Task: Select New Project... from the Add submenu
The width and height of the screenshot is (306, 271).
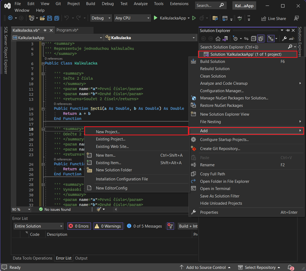Action: [108, 132]
